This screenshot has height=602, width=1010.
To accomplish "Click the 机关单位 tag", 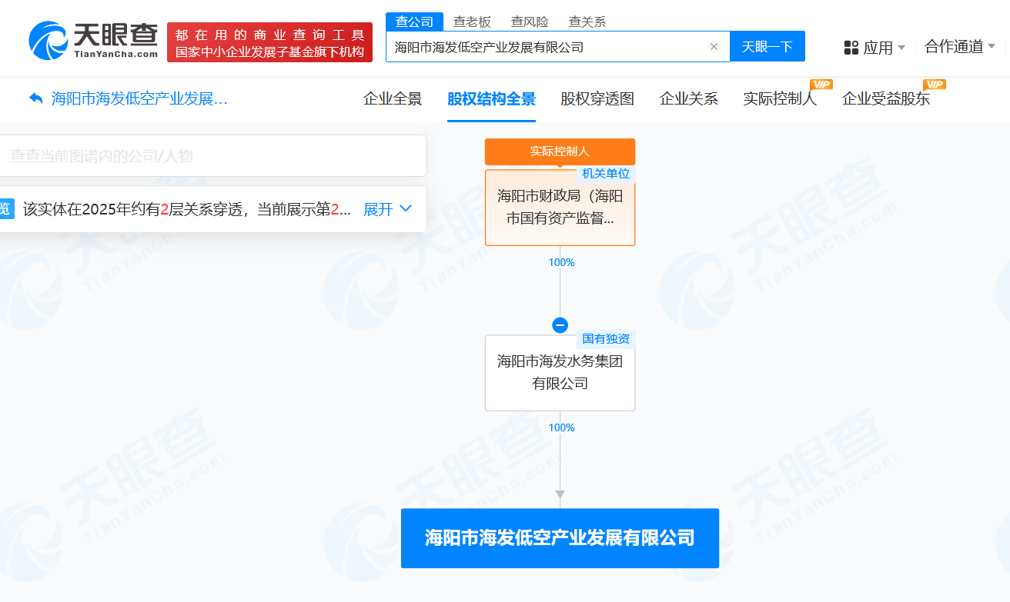I will pos(606,174).
